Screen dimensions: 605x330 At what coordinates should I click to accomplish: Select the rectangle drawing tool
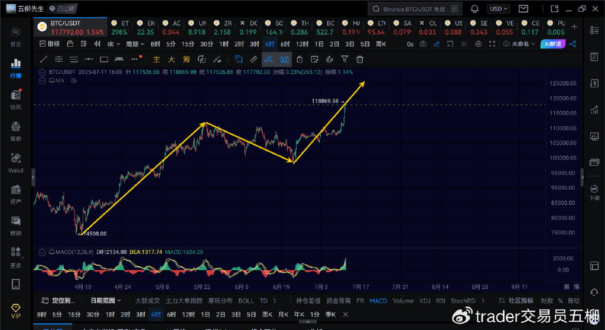coord(104,59)
